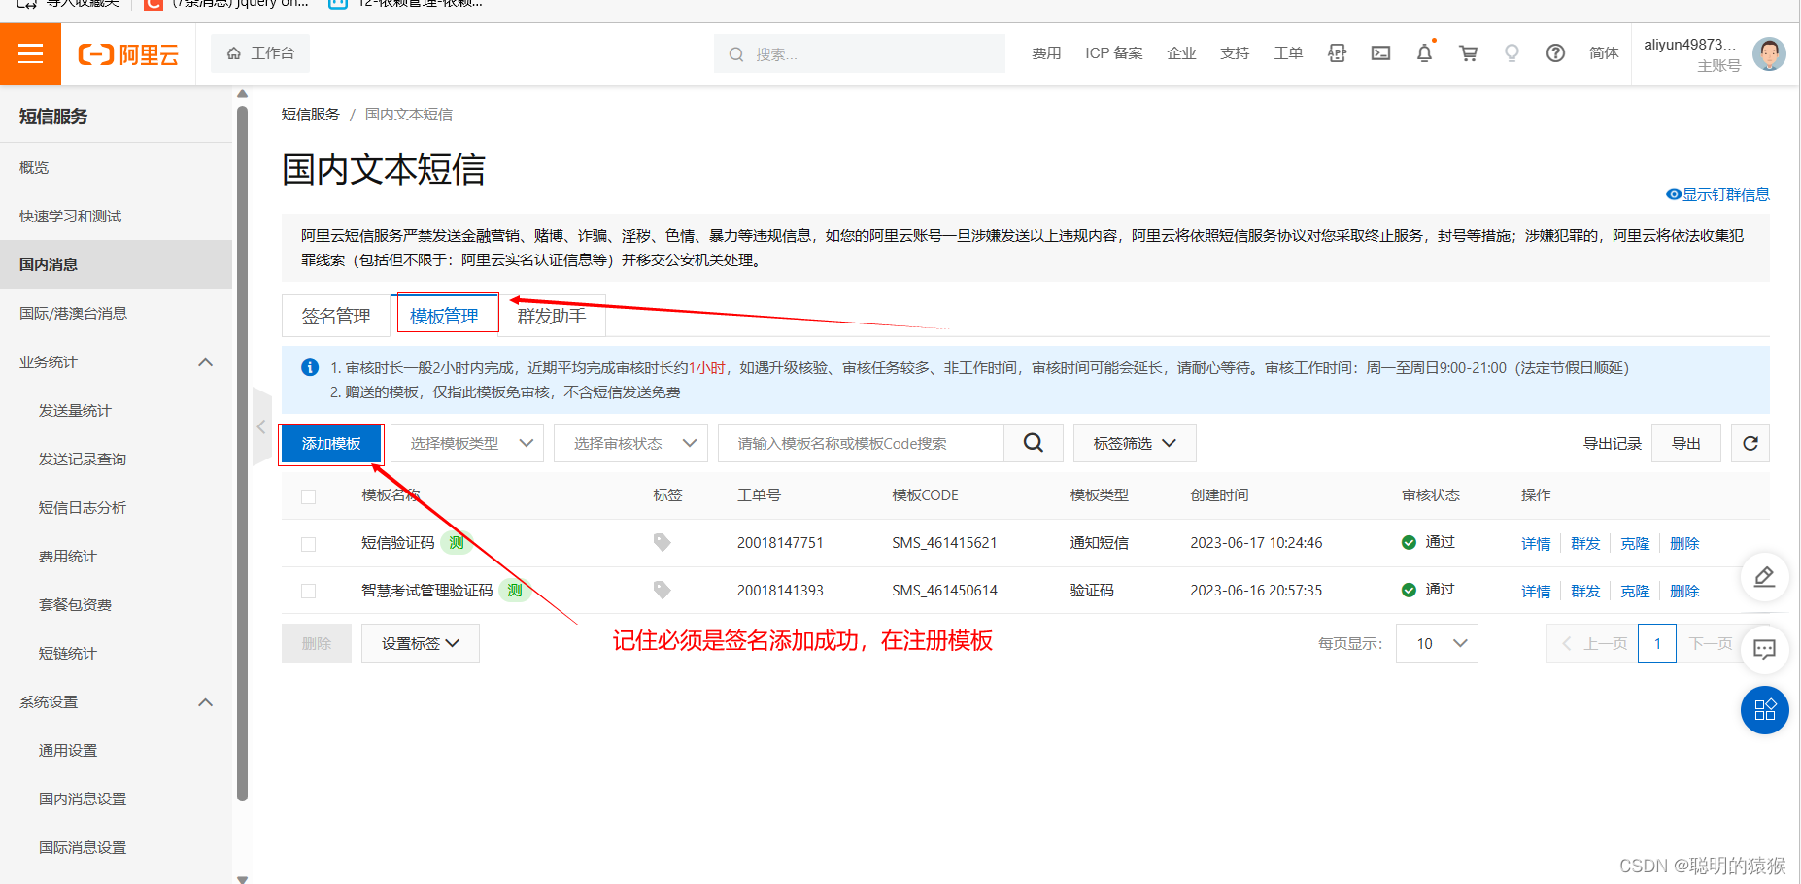The width and height of the screenshot is (1801, 884).
Task: Open the shopping cart icon
Action: click(1468, 53)
